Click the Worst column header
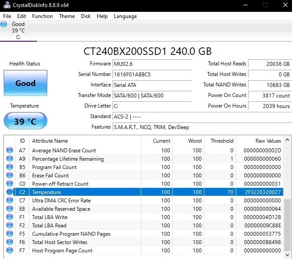The image size is (292, 259). [x=189, y=141]
